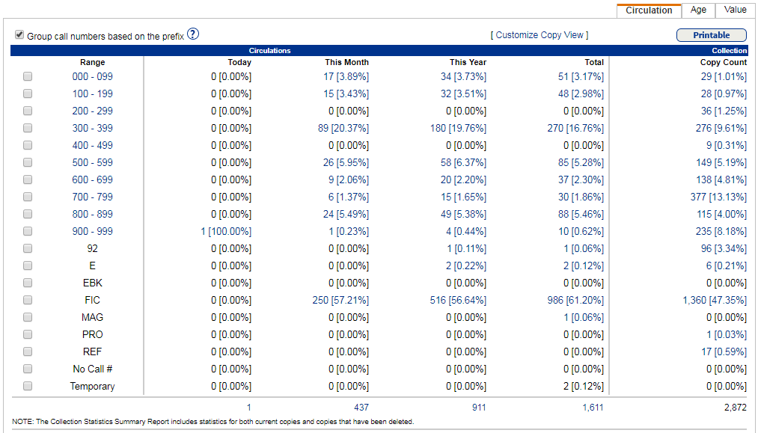Click the Printable button

(711, 34)
